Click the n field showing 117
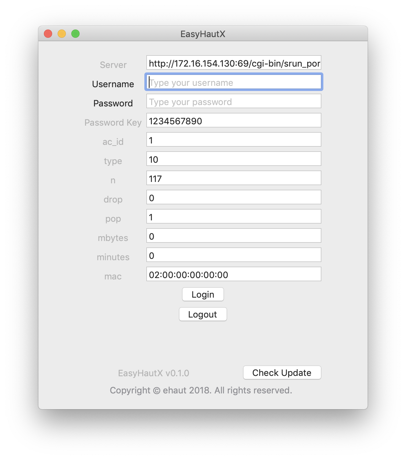Image resolution: width=406 pixels, height=460 pixels. pyautogui.click(x=234, y=178)
